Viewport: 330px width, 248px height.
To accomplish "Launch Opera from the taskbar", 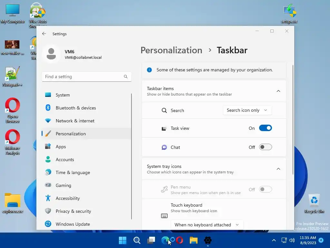I will pos(180,240).
